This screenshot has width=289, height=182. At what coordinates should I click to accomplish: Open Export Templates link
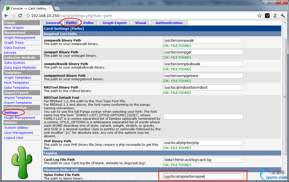coord(18,102)
